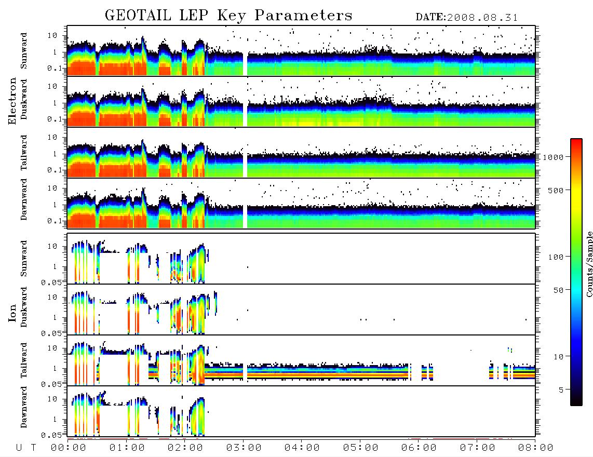Viewport: 593px width, 457px height.
Task: Click the 'DATE:2008.08.31' label
Action: pyautogui.click(x=467, y=17)
